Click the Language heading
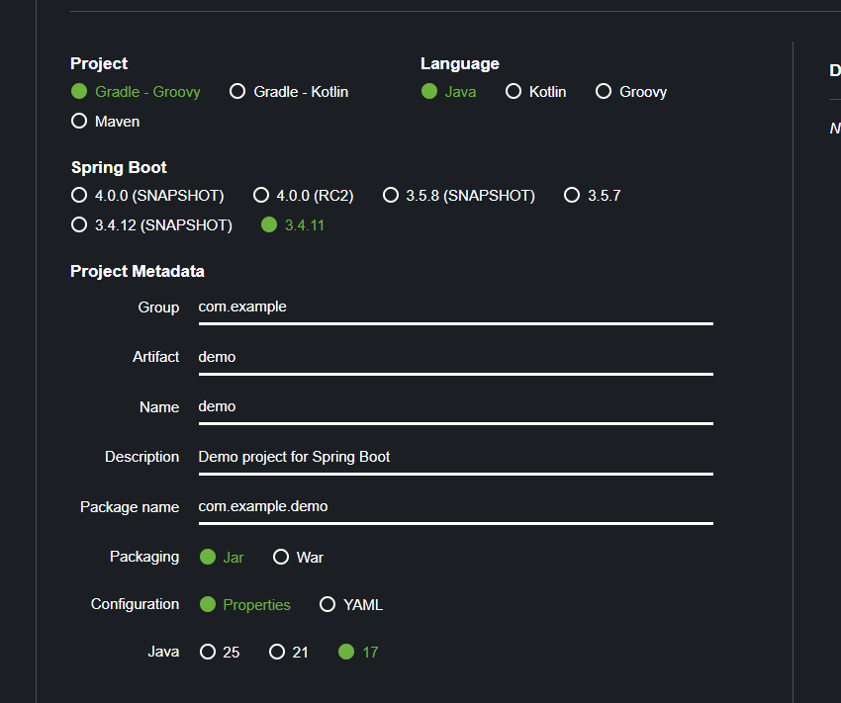 point(460,63)
